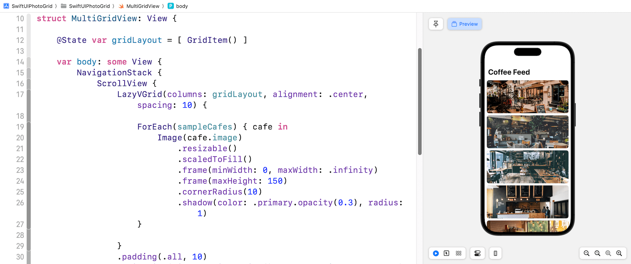631x264 pixels.
Task: Click '.center' alignment value
Action: 346,94
